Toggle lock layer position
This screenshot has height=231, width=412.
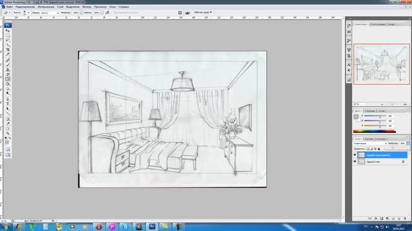375,149
